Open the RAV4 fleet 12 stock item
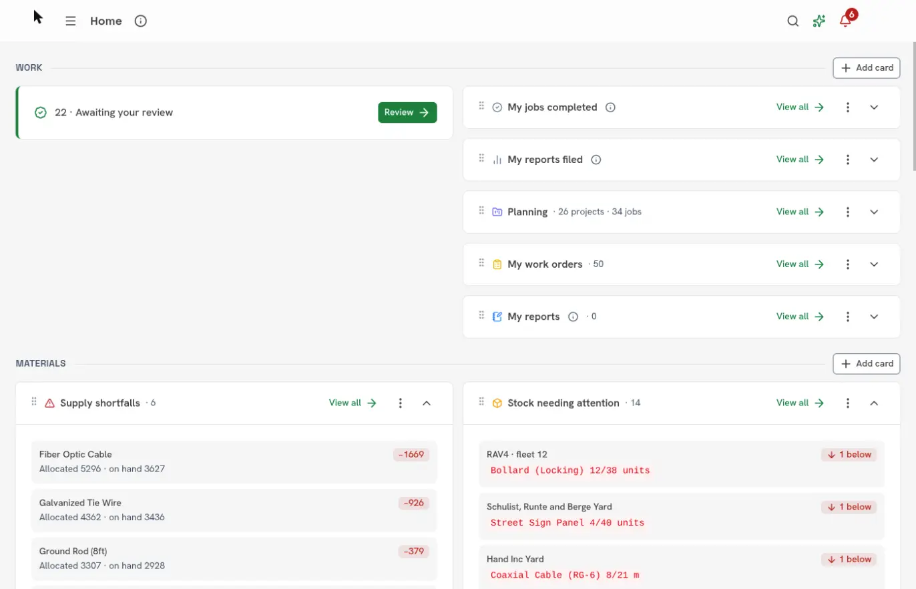This screenshot has height=589, width=916. (682, 463)
